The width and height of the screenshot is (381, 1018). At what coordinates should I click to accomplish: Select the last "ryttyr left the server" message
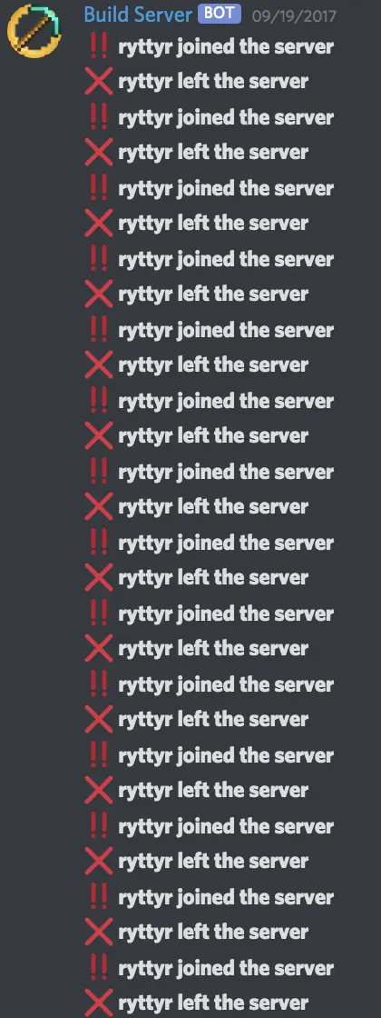click(213, 1003)
